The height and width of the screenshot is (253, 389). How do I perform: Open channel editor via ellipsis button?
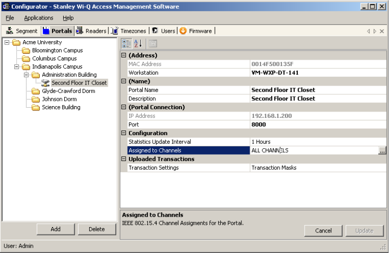(x=382, y=151)
